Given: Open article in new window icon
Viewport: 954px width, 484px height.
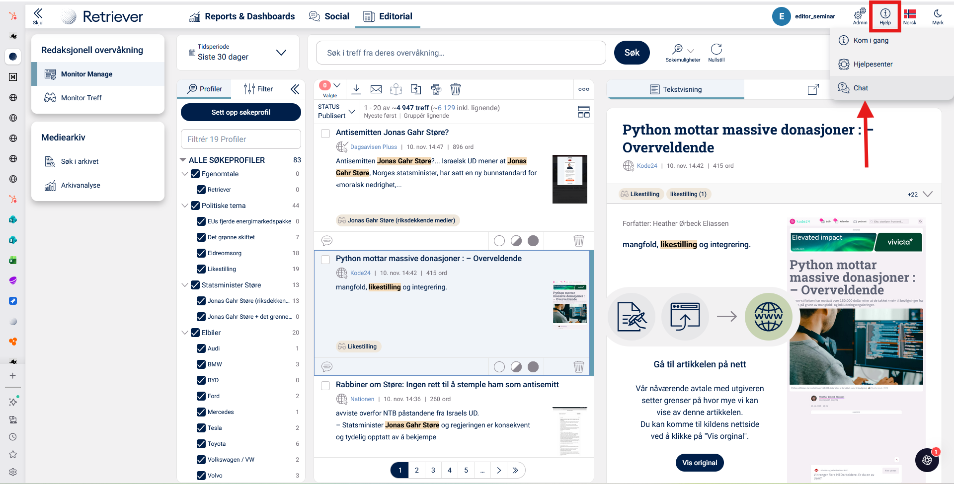Looking at the screenshot, I should pos(813,89).
